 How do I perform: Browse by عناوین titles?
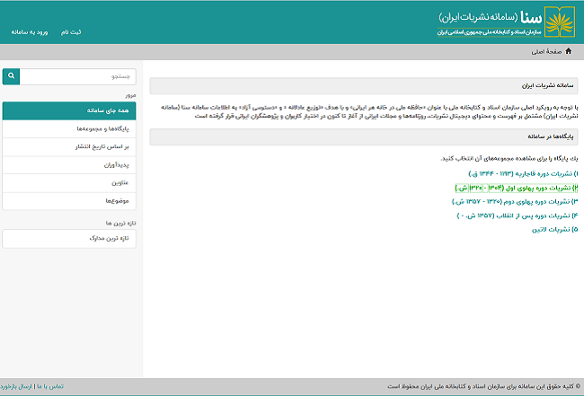pyautogui.click(x=69, y=183)
